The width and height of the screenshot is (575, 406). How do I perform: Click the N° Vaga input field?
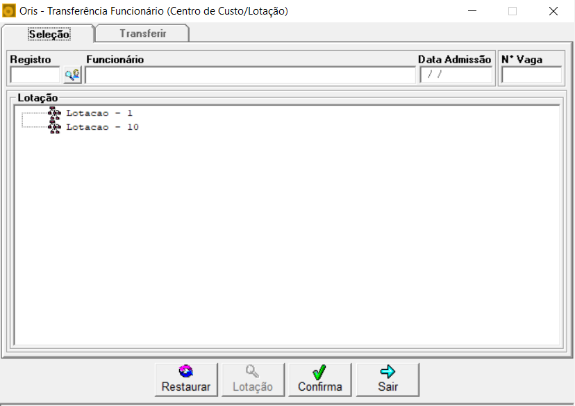tap(531, 75)
